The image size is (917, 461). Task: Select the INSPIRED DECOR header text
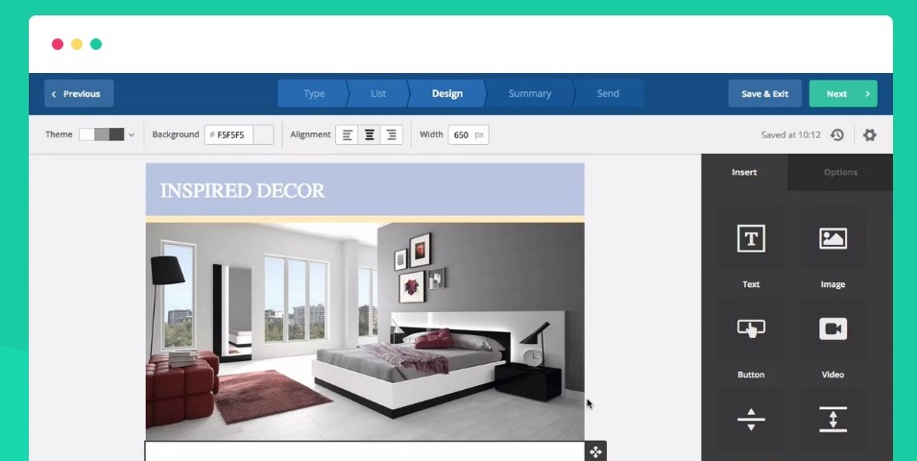click(x=242, y=191)
